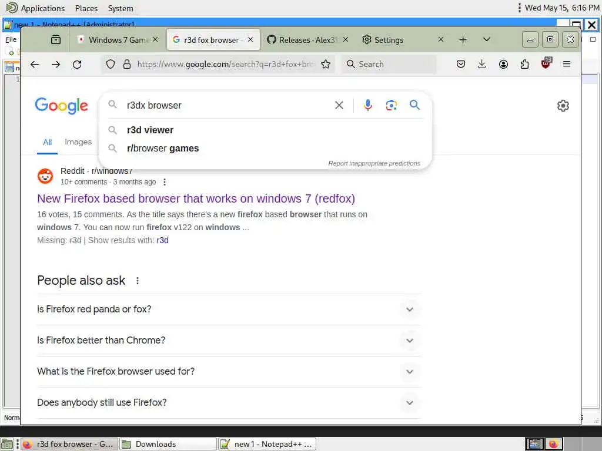Switch to Releases Alex31 GitHub tab
Viewport: 602px width, 451px height.
[308, 40]
